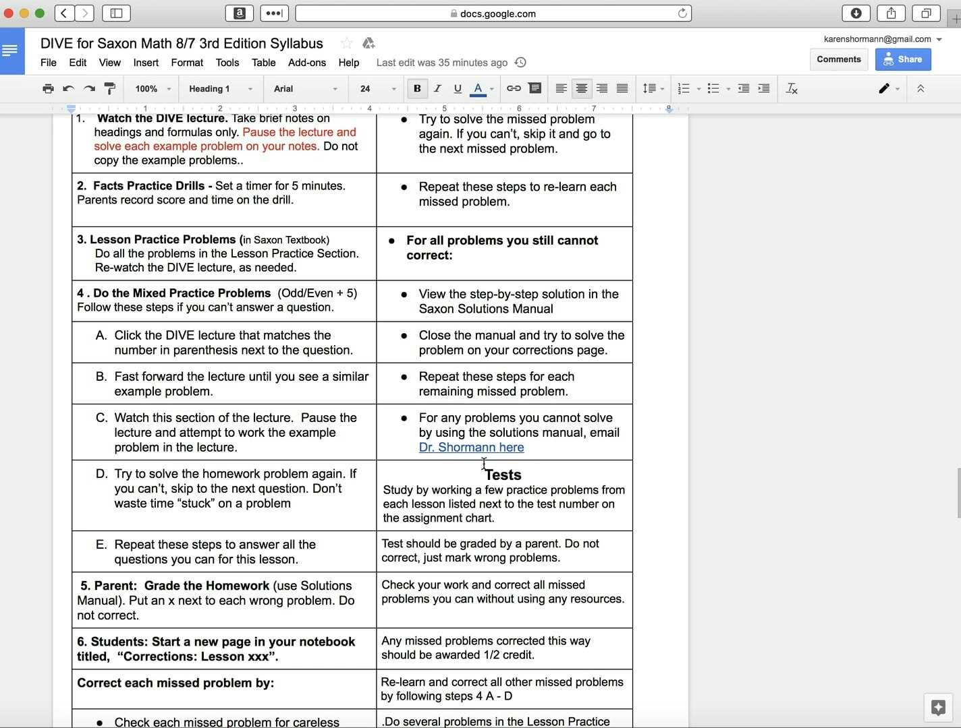
Task: Open the numbered list style dropdown arrow
Action: click(698, 89)
